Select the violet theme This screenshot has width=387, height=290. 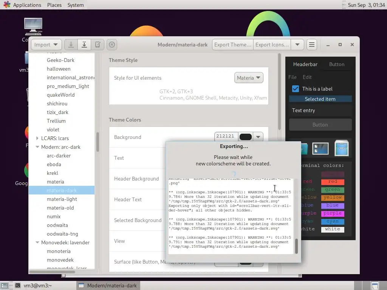coord(53,130)
